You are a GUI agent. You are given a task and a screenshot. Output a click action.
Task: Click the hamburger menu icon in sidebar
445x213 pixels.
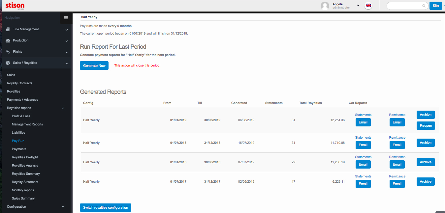point(66,18)
